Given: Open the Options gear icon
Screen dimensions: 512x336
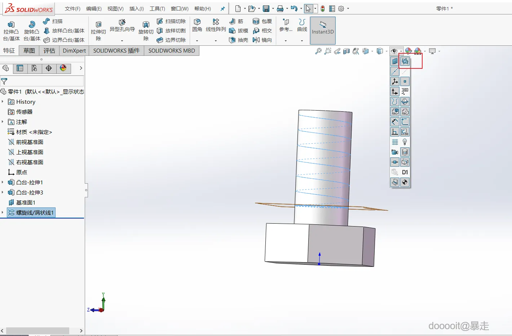Looking at the screenshot, I should tap(341, 9).
